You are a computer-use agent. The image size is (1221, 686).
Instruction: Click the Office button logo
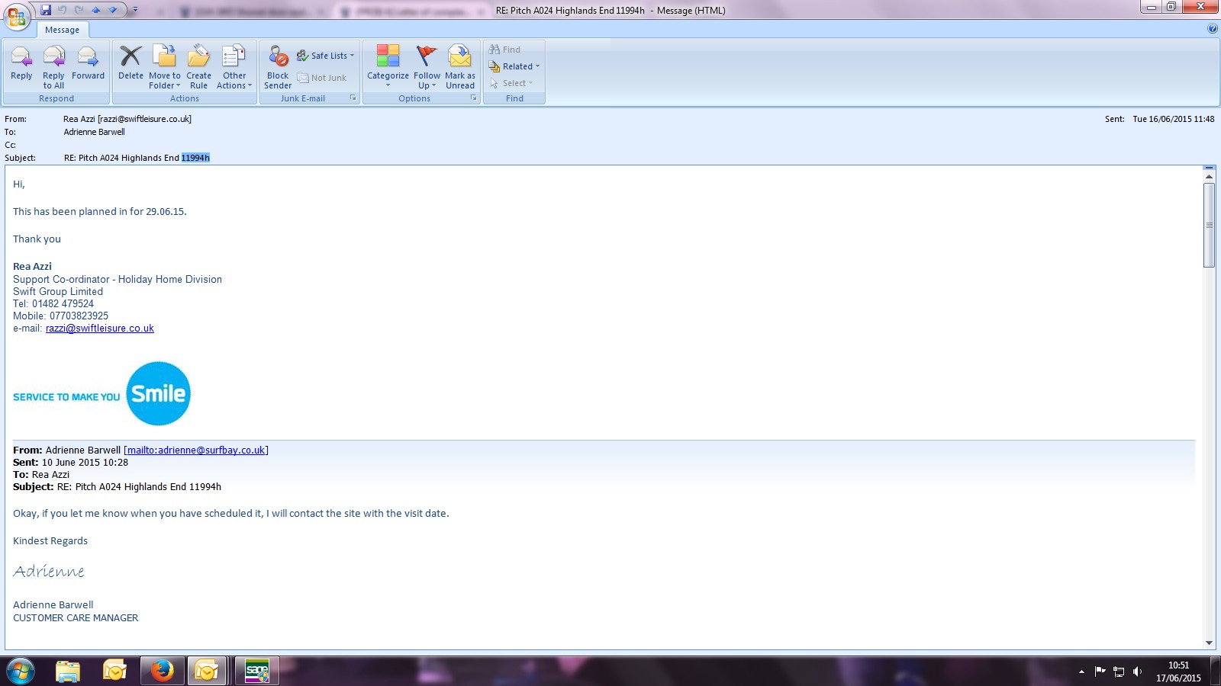[x=17, y=17]
